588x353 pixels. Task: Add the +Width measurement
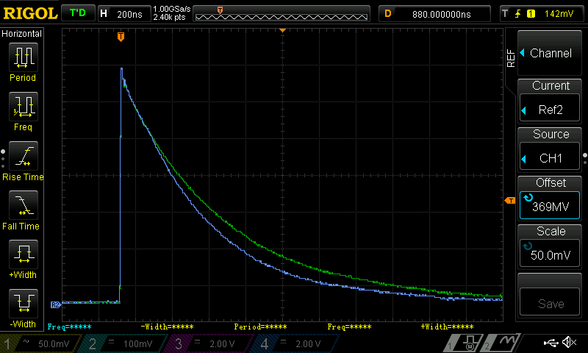click(22, 259)
